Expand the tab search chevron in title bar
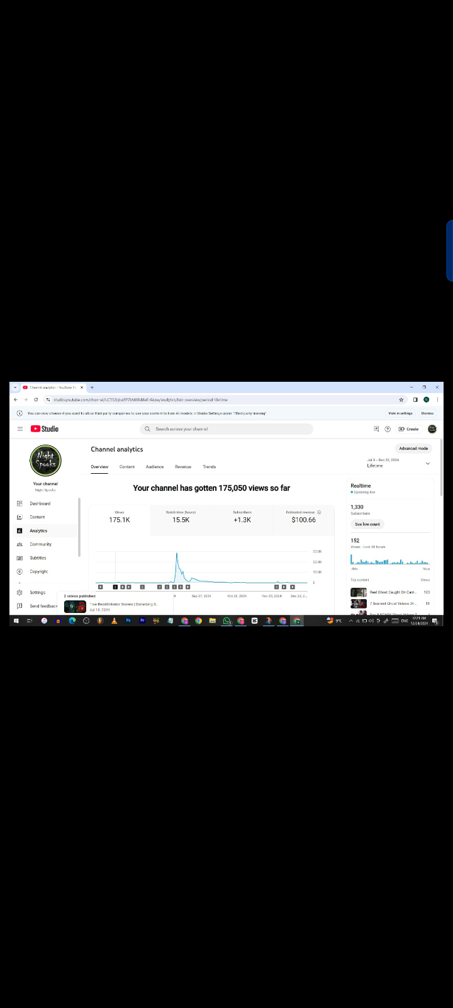Image resolution: width=453 pixels, height=1008 pixels. click(15, 387)
